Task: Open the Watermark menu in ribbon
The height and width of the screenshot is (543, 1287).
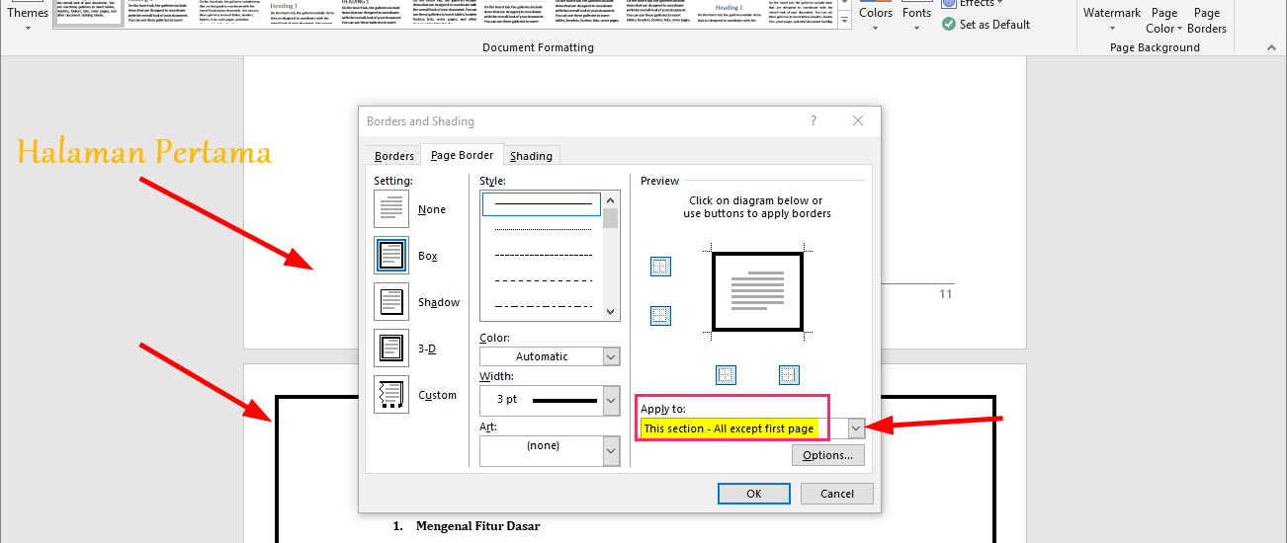Action: point(1112,20)
